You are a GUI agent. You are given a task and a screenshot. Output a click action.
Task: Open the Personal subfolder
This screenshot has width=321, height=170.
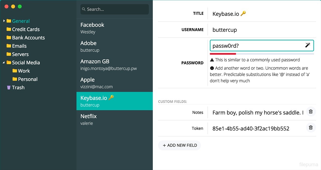[28, 79]
